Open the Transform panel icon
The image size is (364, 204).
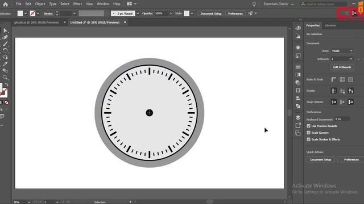click(298, 91)
